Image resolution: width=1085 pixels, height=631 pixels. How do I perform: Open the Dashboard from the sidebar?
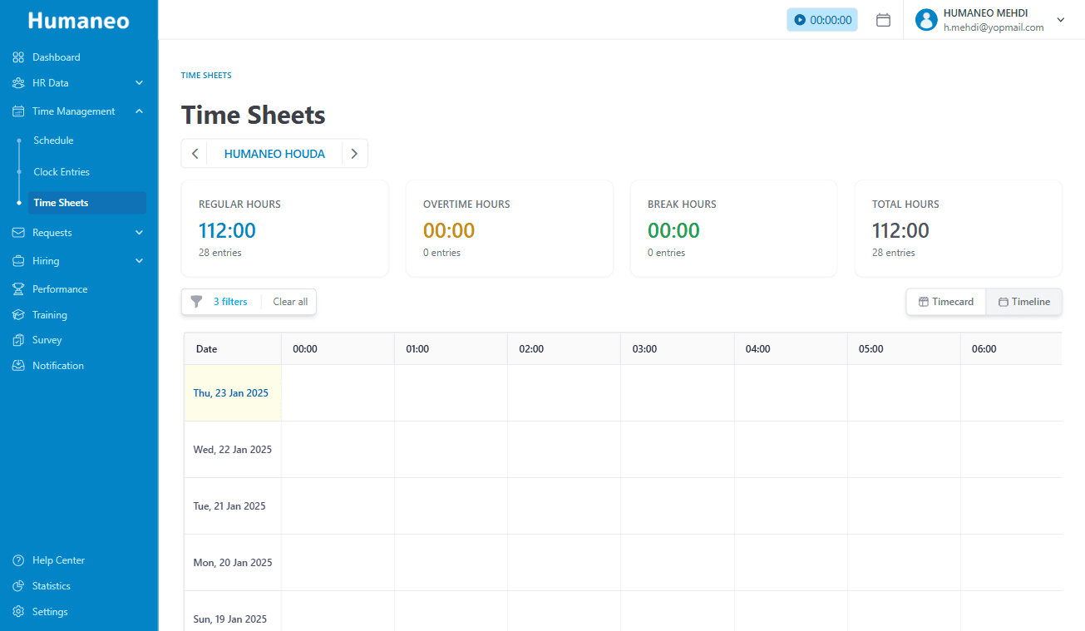click(58, 57)
